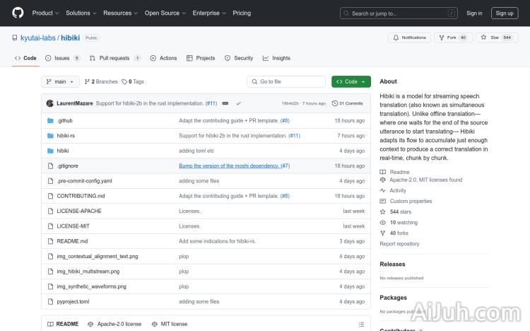Click the Go to file field

pos(286,81)
